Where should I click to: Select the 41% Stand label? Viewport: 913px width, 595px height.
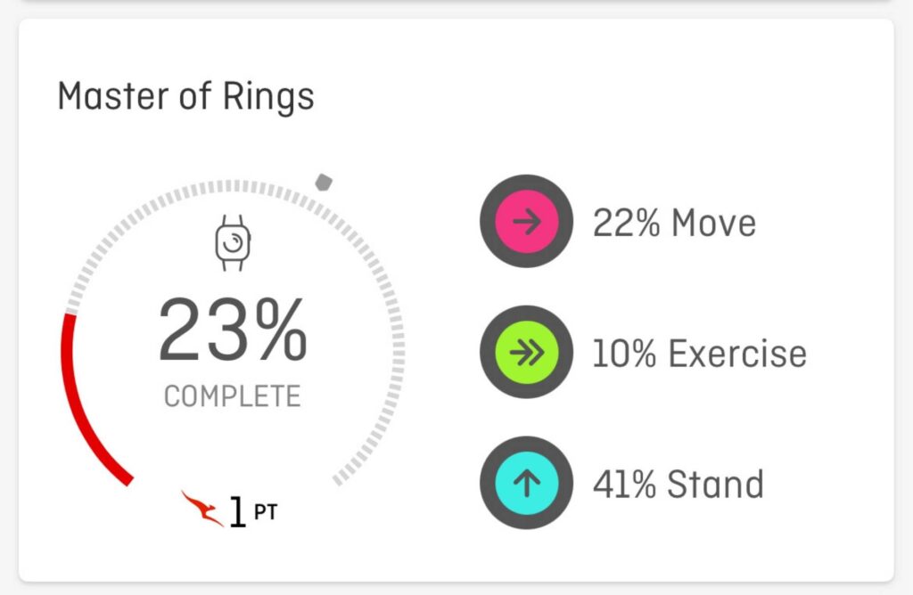pos(679,485)
